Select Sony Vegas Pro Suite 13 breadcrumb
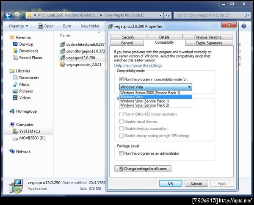The image size is (254, 205). coord(124,15)
